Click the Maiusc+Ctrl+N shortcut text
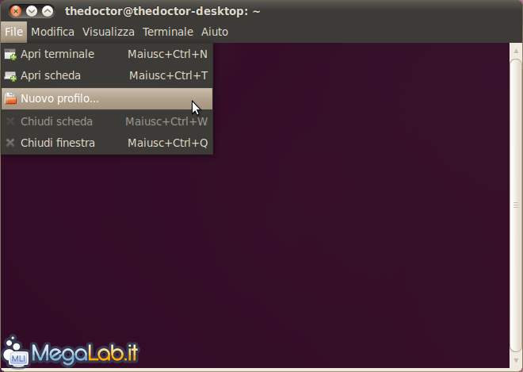Screen dimensions: 523x372 click(167, 54)
